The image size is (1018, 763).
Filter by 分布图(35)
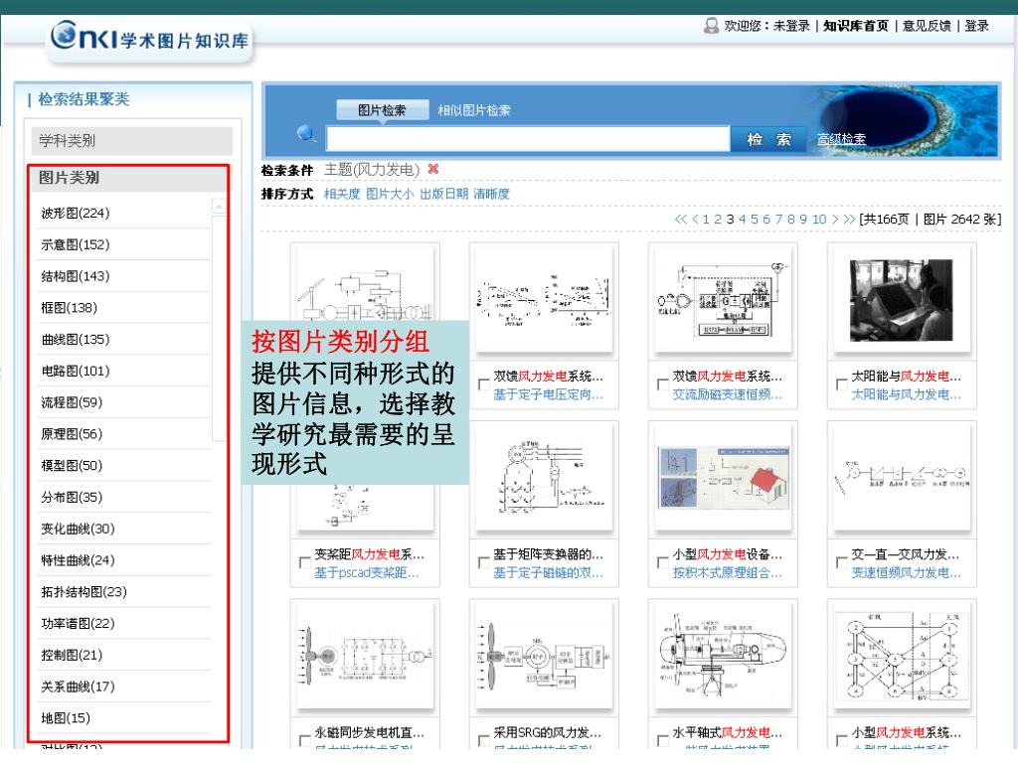[72, 498]
